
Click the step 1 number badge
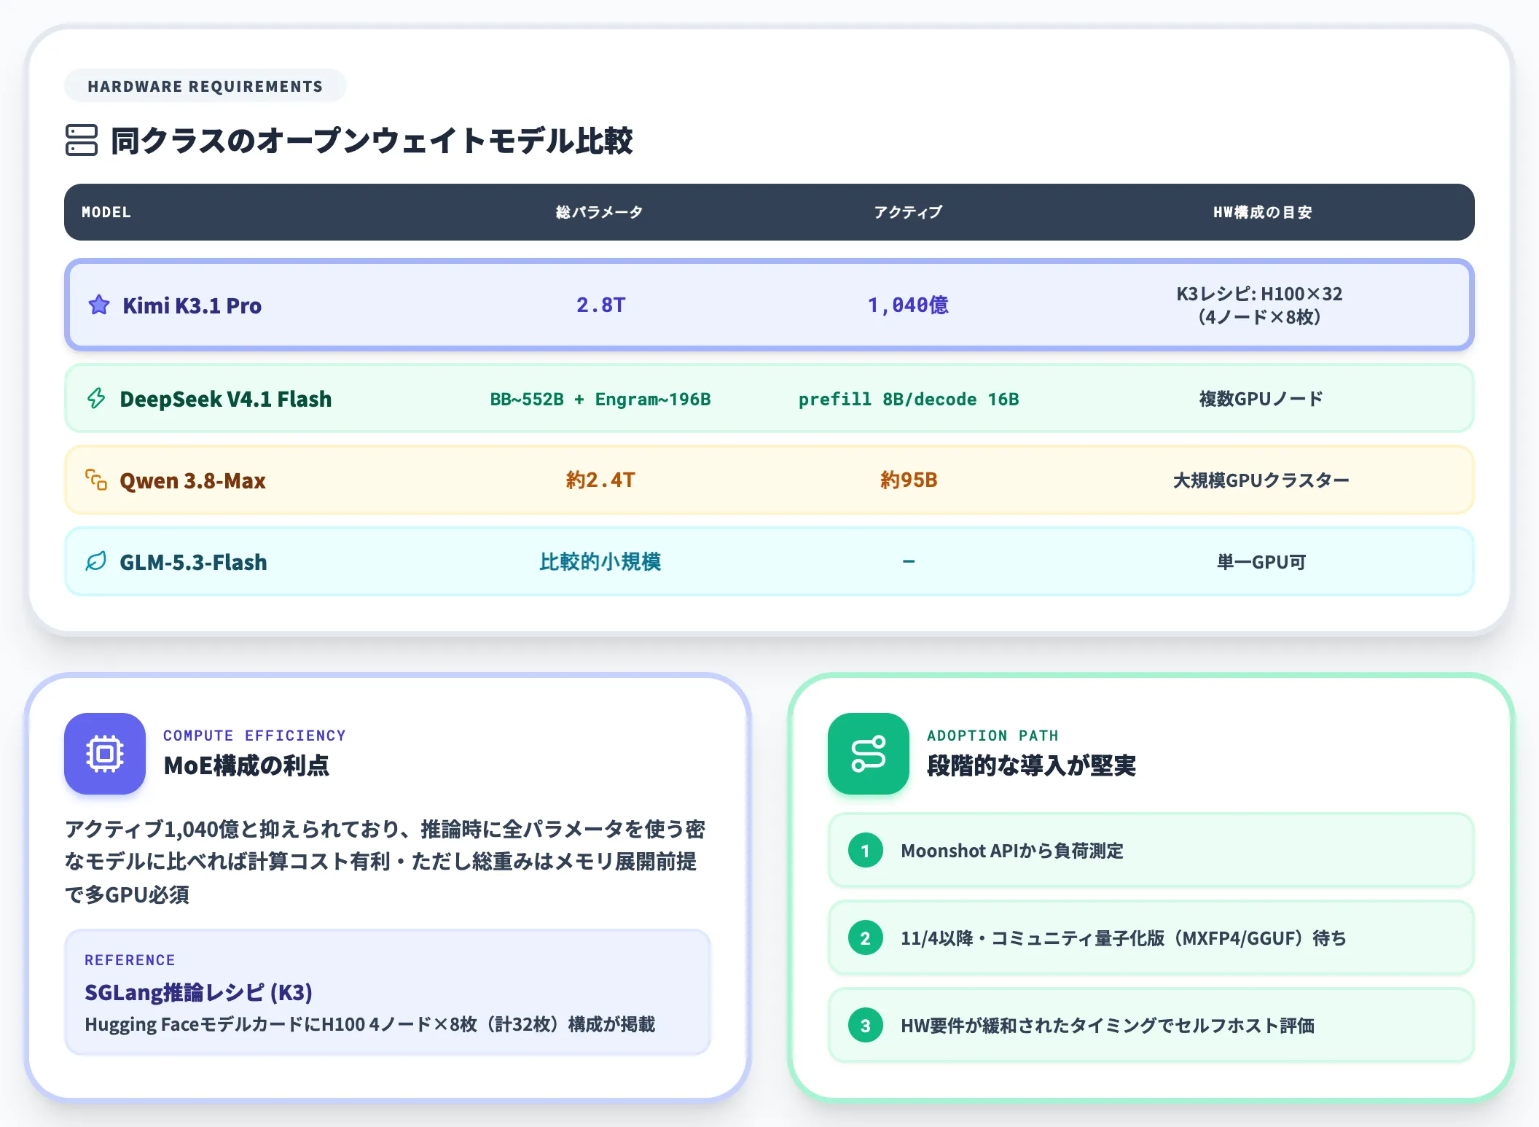866,851
